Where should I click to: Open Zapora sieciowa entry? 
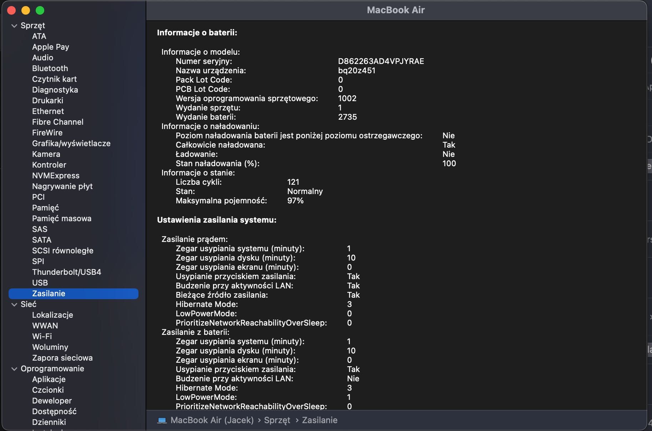tap(62, 358)
